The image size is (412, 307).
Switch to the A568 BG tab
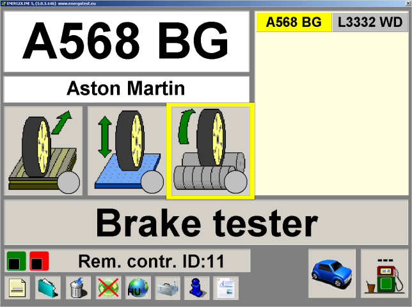click(x=294, y=22)
